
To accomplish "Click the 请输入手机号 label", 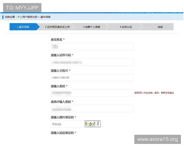I will [59, 71].
